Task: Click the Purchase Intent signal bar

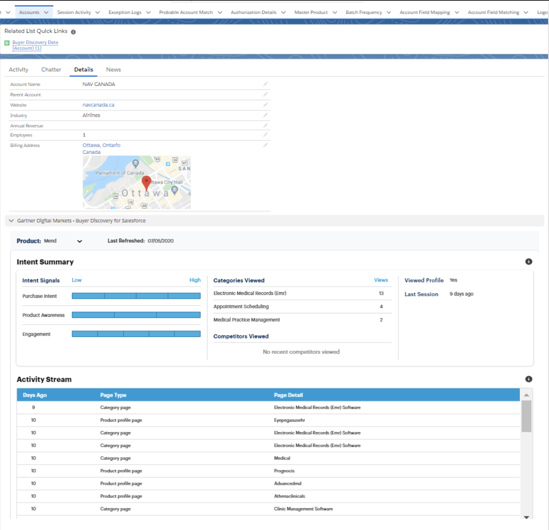Action: [x=136, y=296]
